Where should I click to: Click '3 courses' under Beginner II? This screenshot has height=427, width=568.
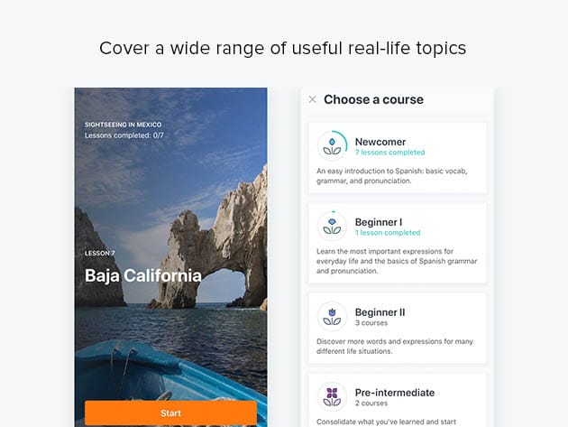(x=371, y=323)
